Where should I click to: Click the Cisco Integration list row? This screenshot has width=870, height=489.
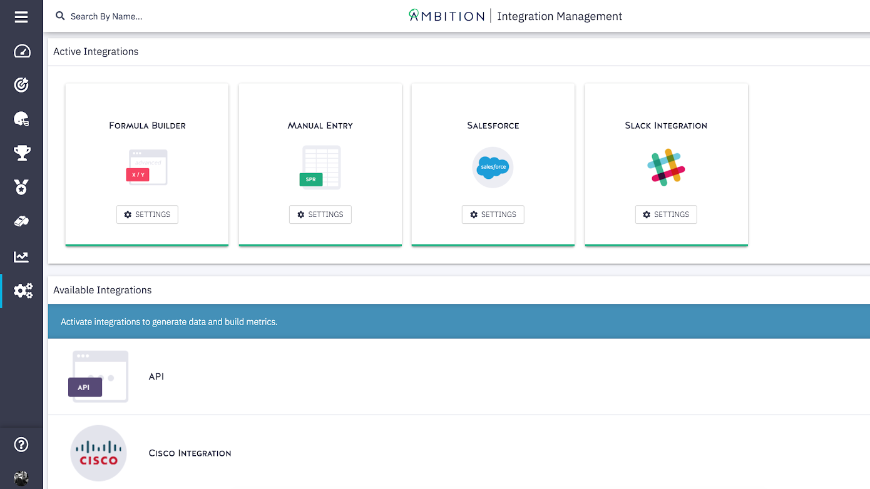[x=190, y=453]
